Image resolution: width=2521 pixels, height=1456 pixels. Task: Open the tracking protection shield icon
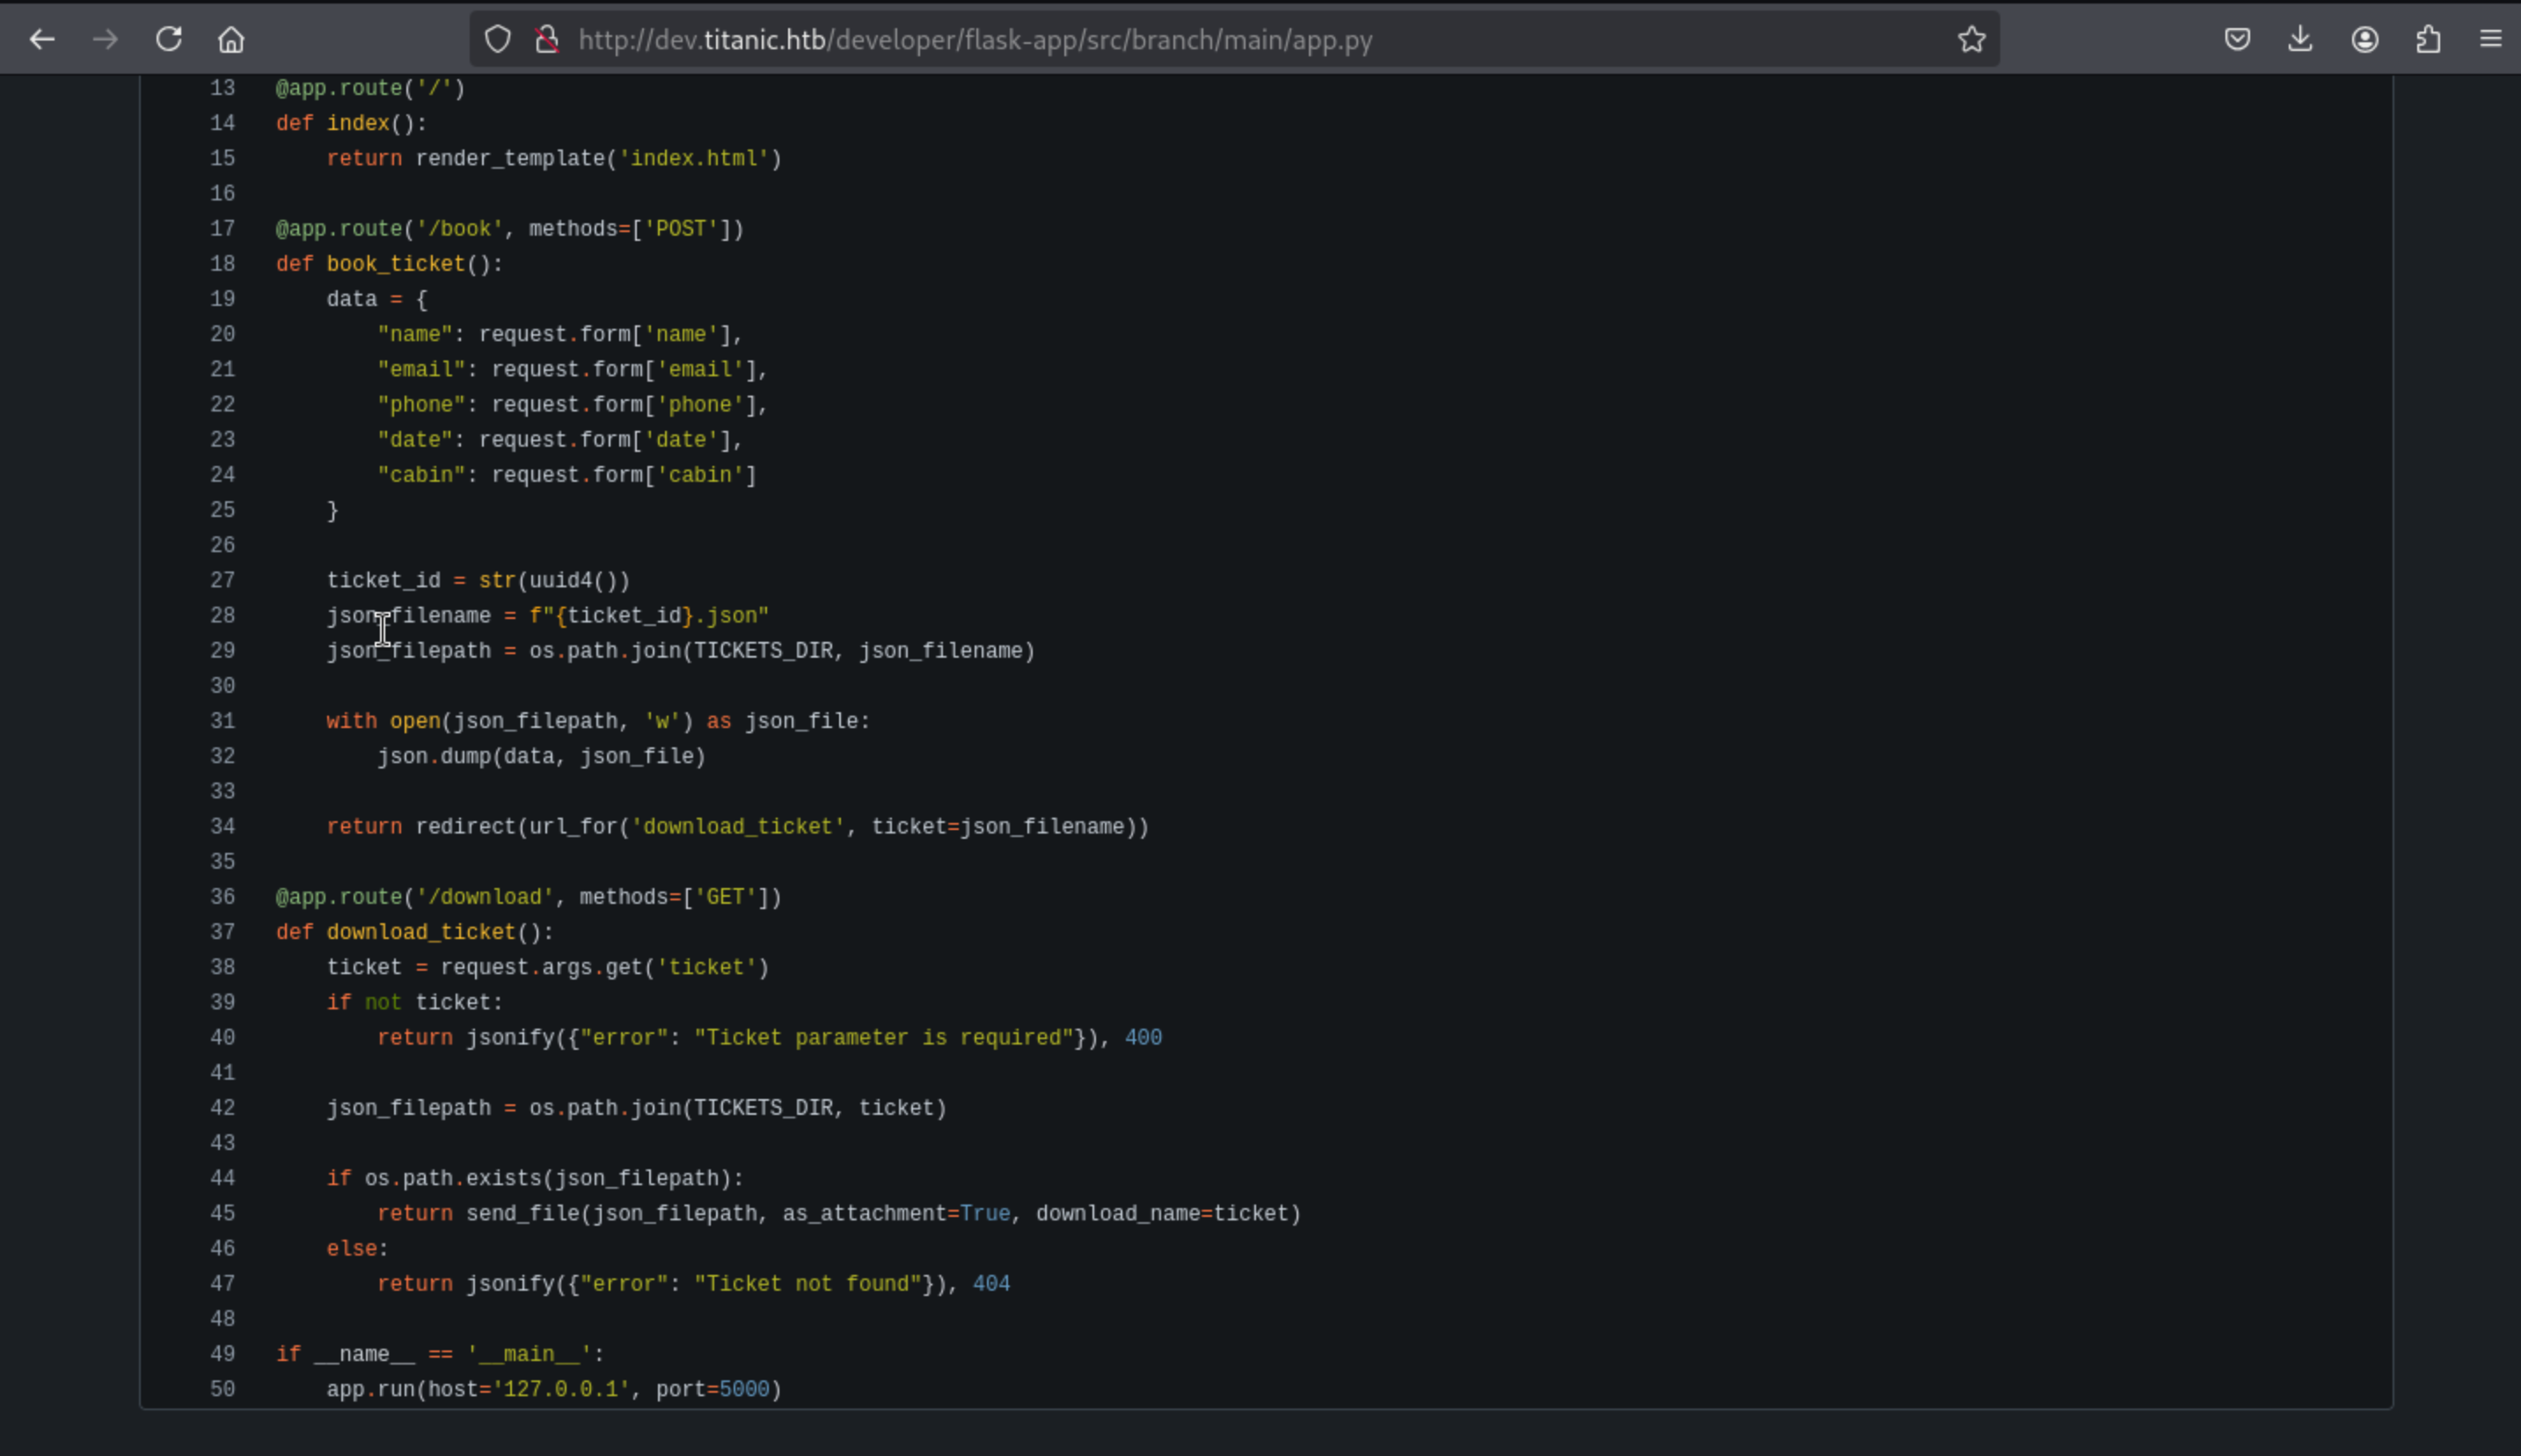497,40
